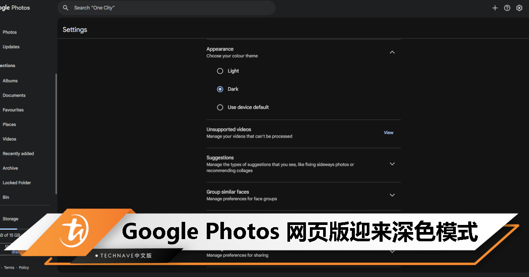This screenshot has height=277, width=529.
Task: Open Locked Folder in the sidebar
Action: click(17, 183)
